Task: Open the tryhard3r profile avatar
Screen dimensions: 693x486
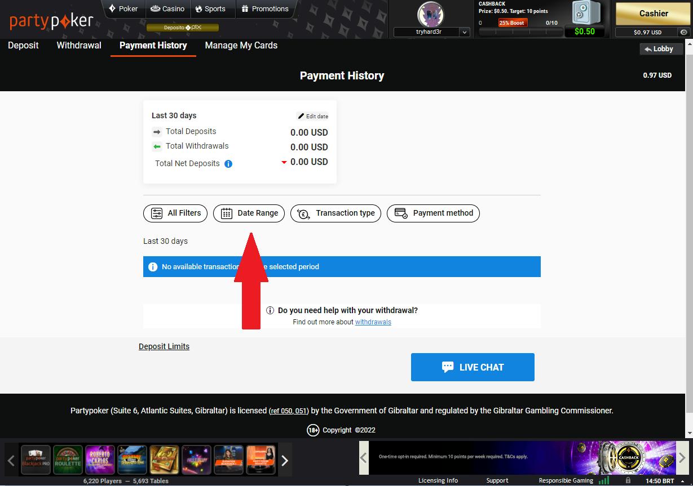Action: click(430, 14)
